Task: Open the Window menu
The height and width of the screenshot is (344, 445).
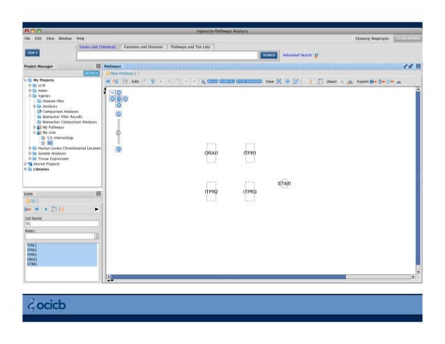Action: pyautogui.click(x=65, y=38)
